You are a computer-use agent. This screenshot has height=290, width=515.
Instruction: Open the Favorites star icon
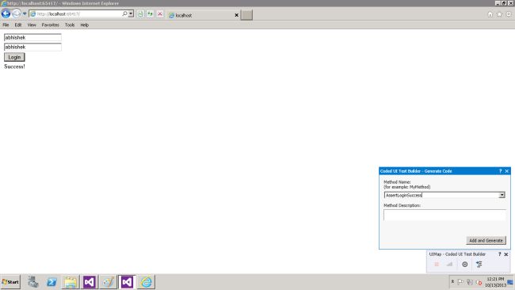tap(499, 14)
